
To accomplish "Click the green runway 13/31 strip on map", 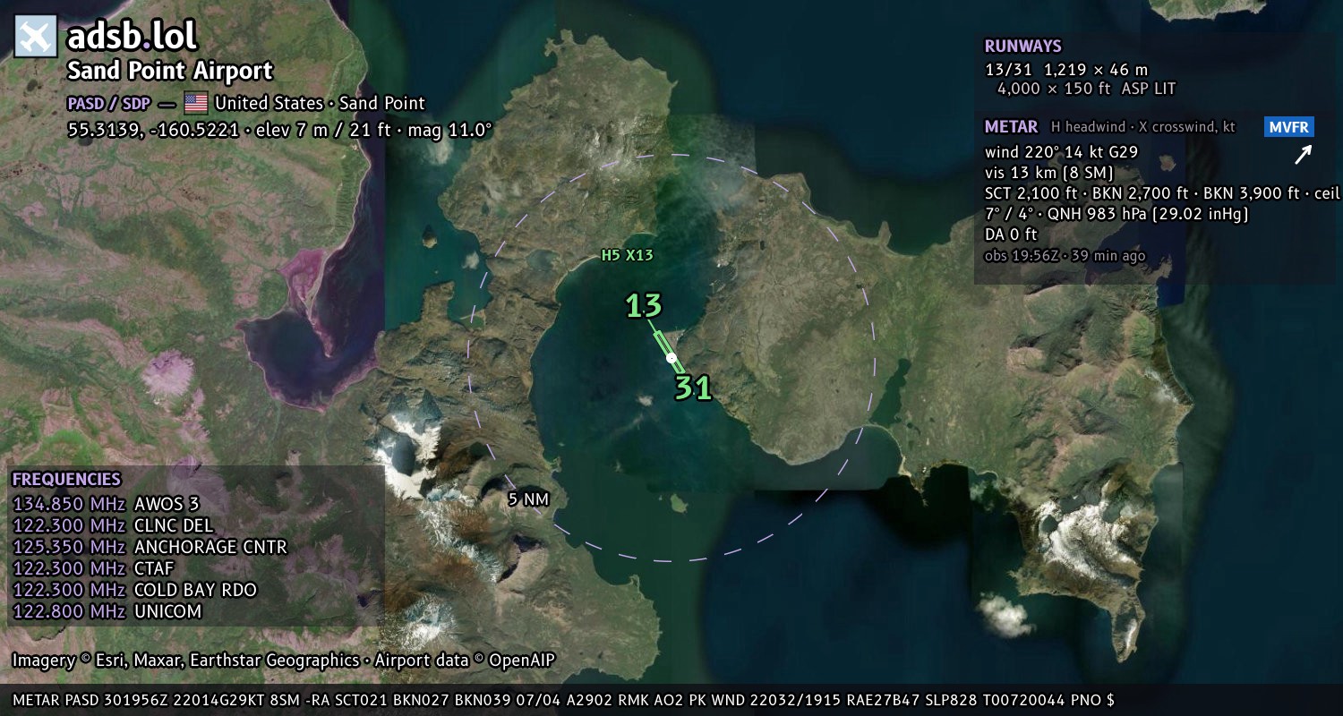I will pos(668,352).
